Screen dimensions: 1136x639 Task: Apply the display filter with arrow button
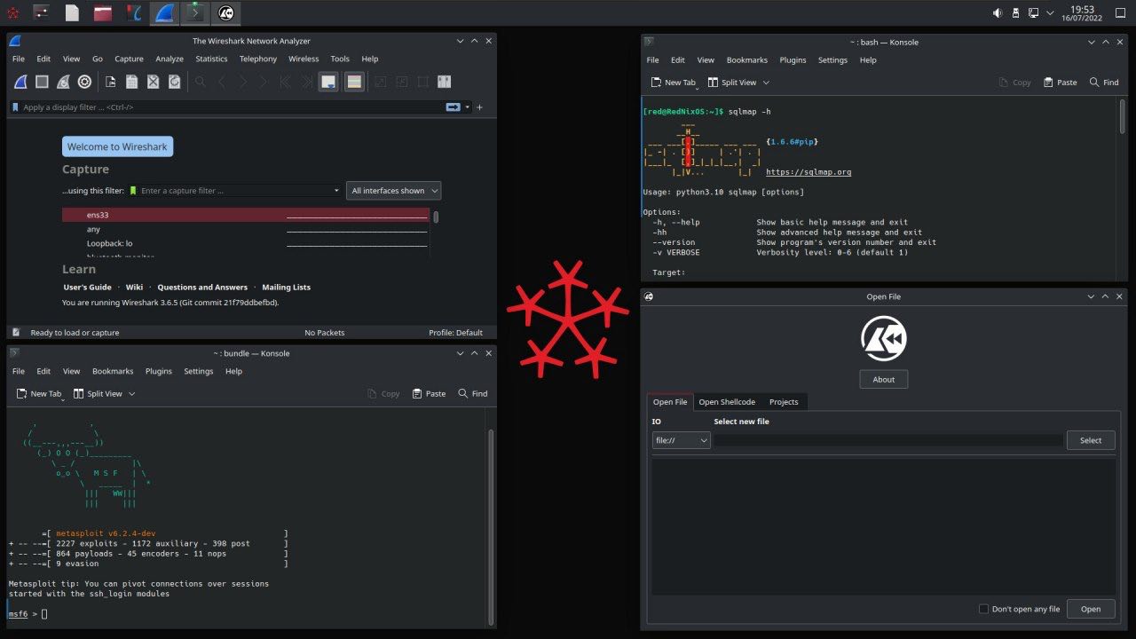coord(454,107)
